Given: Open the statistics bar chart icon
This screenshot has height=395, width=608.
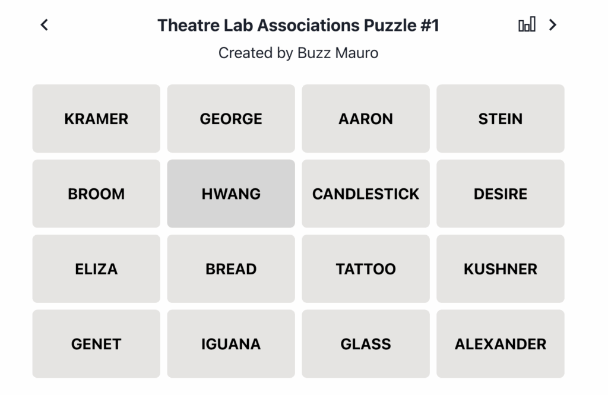Looking at the screenshot, I should 527,24.
